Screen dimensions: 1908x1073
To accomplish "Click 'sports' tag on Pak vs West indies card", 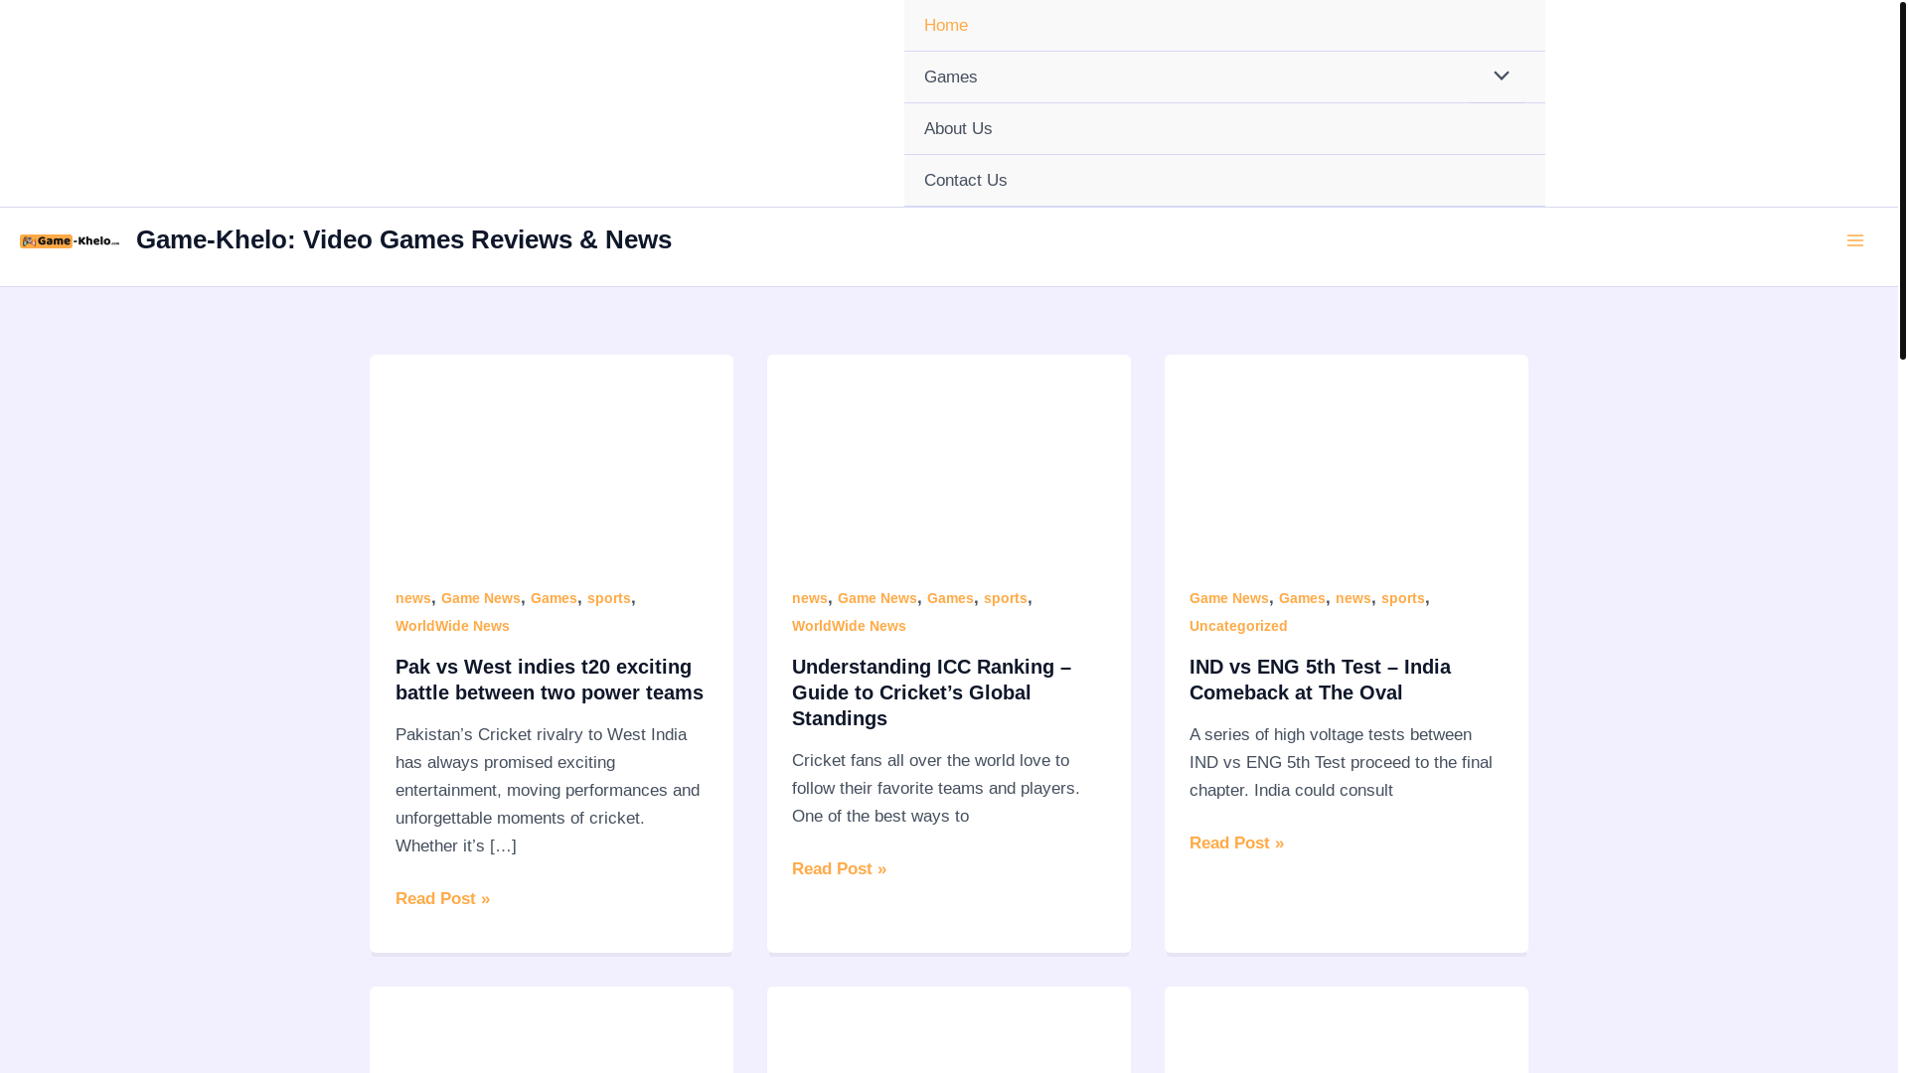I will 609,598.
